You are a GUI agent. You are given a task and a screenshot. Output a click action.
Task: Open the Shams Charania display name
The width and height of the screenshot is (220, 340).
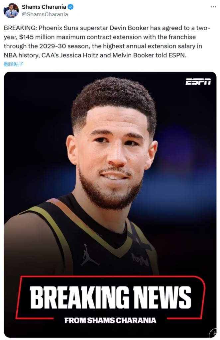44,7
